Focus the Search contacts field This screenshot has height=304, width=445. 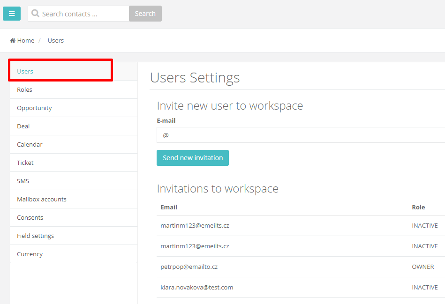point(79,14)
